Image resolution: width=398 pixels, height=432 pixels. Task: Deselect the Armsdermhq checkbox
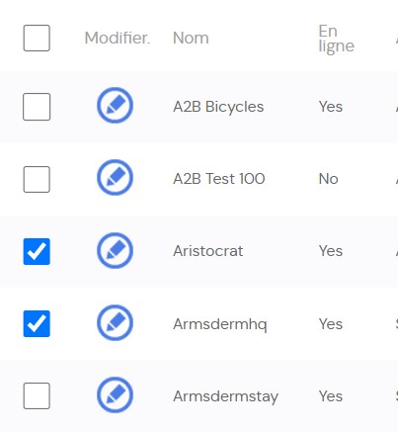[x=37, y=323]
